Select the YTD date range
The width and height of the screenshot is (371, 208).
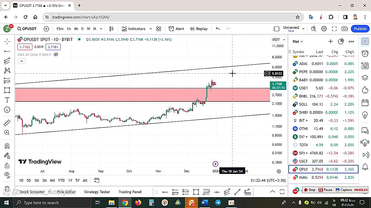(x=61, y=180)
